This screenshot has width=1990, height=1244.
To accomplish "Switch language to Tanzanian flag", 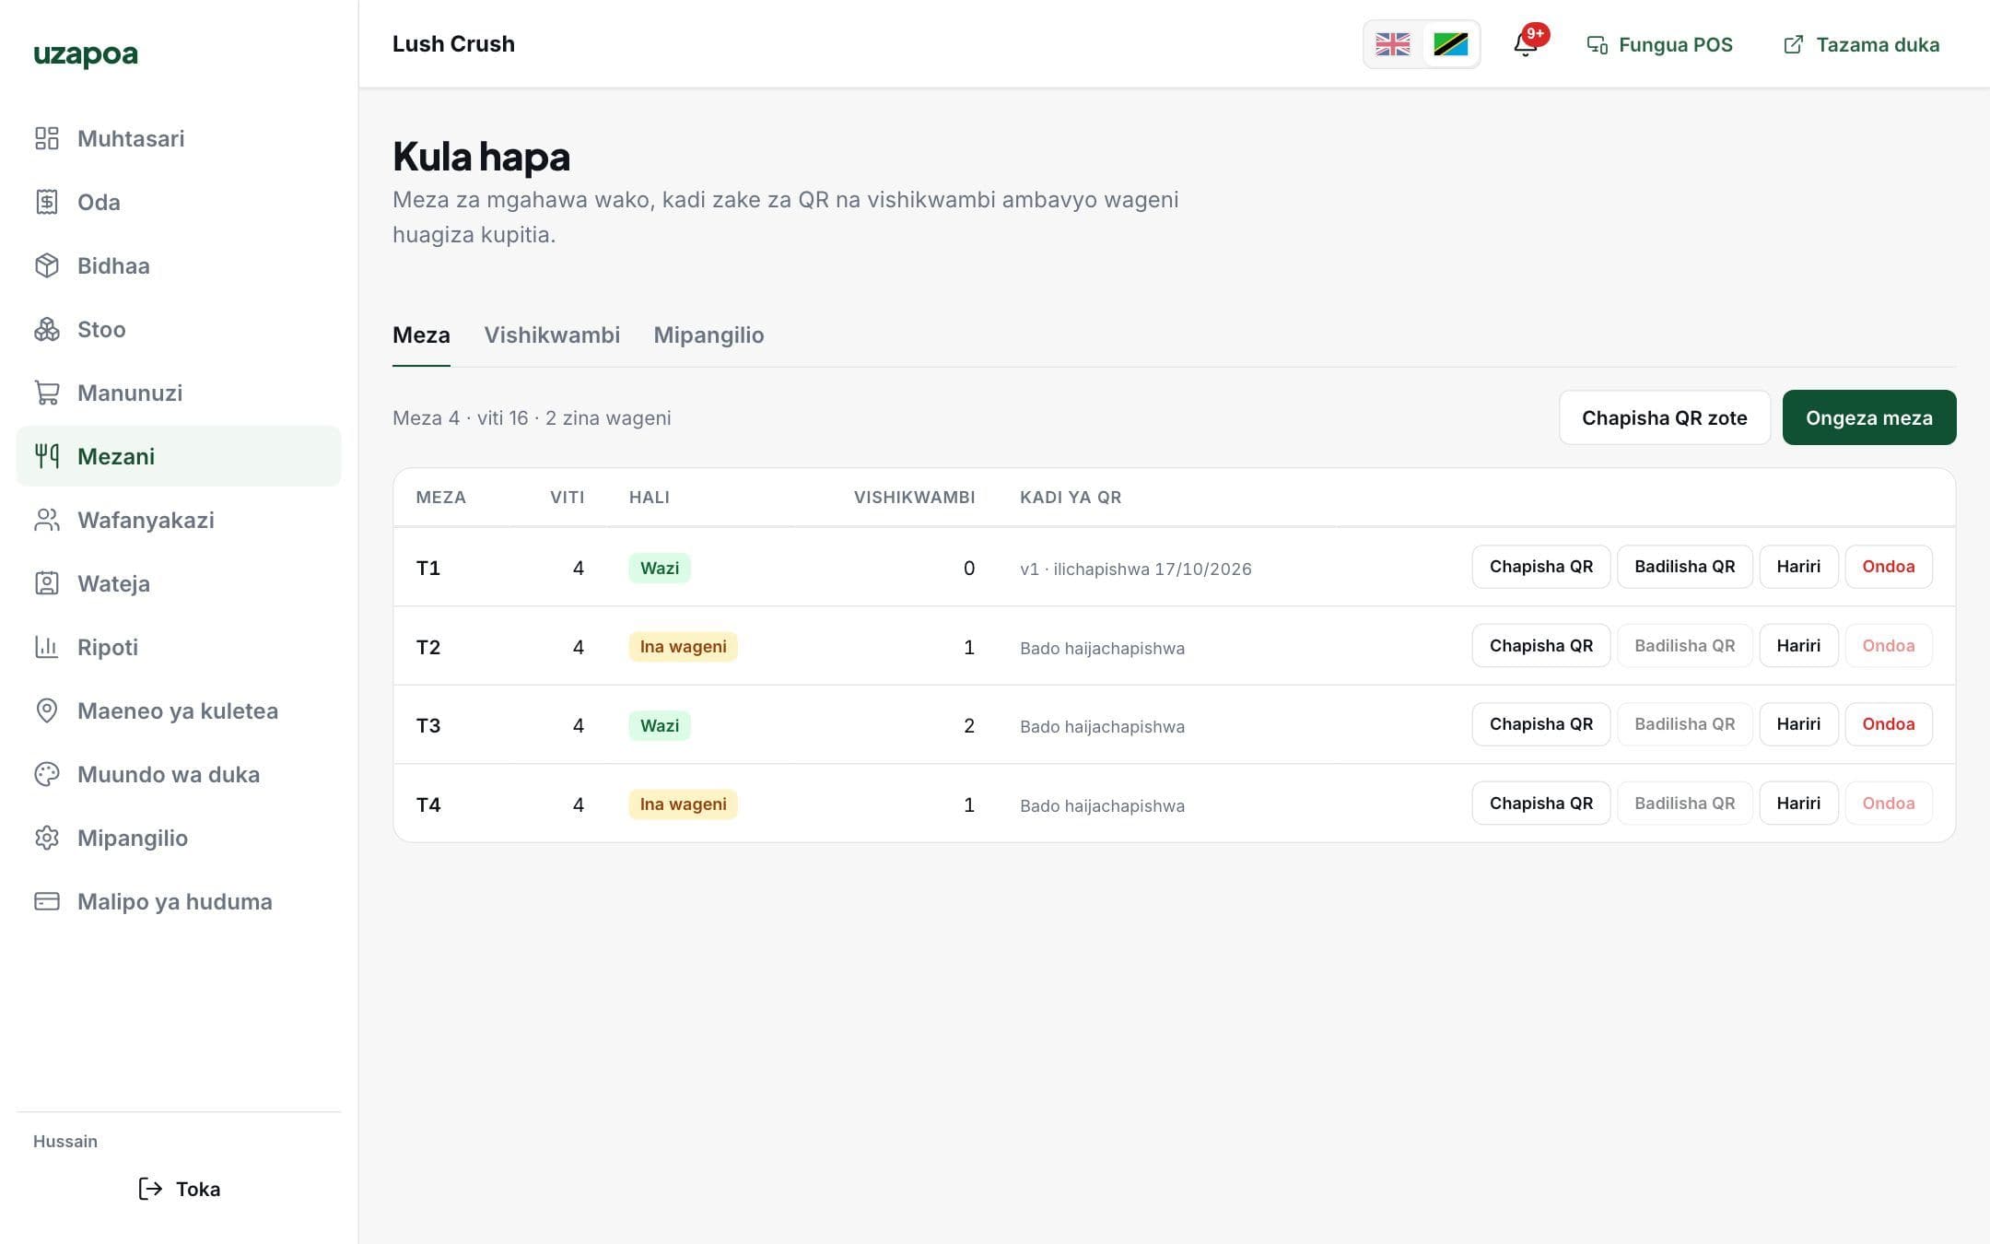I will (1451, 44).
